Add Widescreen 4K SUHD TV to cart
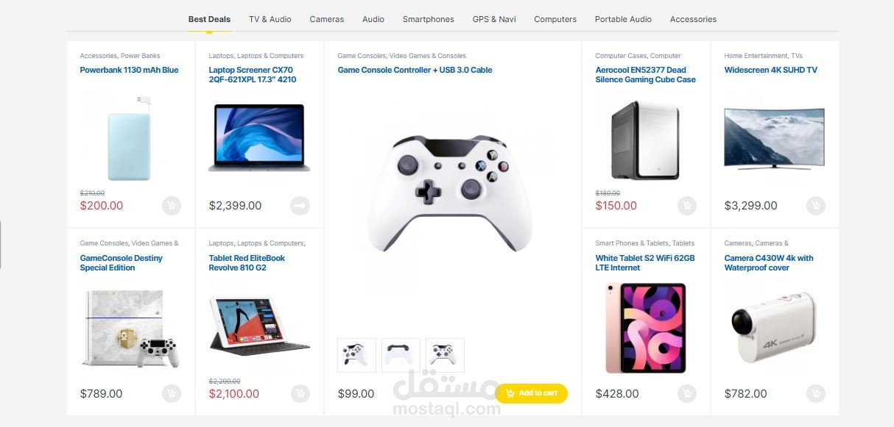Screen dimensions: 894x427 pyautogui.click(x=815, y=206)
